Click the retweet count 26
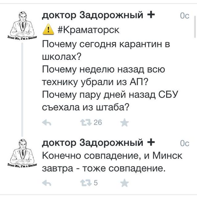The image size is (197, 197). pyautogui.click(x=98, y=122)
